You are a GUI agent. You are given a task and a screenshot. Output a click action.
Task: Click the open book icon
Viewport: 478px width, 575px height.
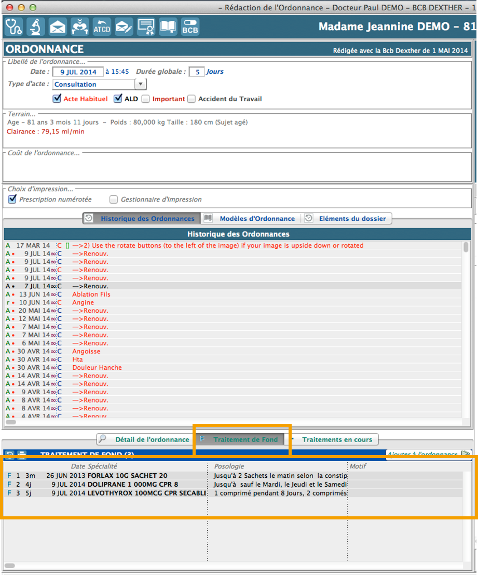point(168,26)
